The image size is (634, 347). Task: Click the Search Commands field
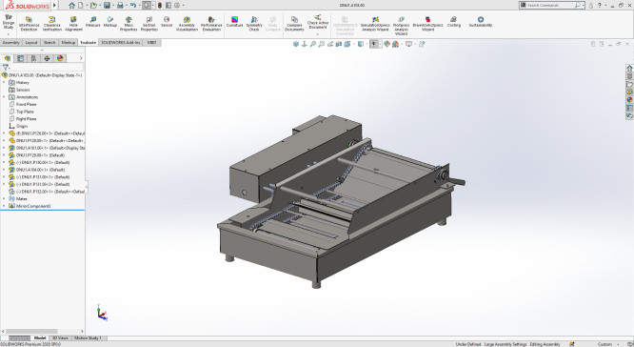point(551,6)
